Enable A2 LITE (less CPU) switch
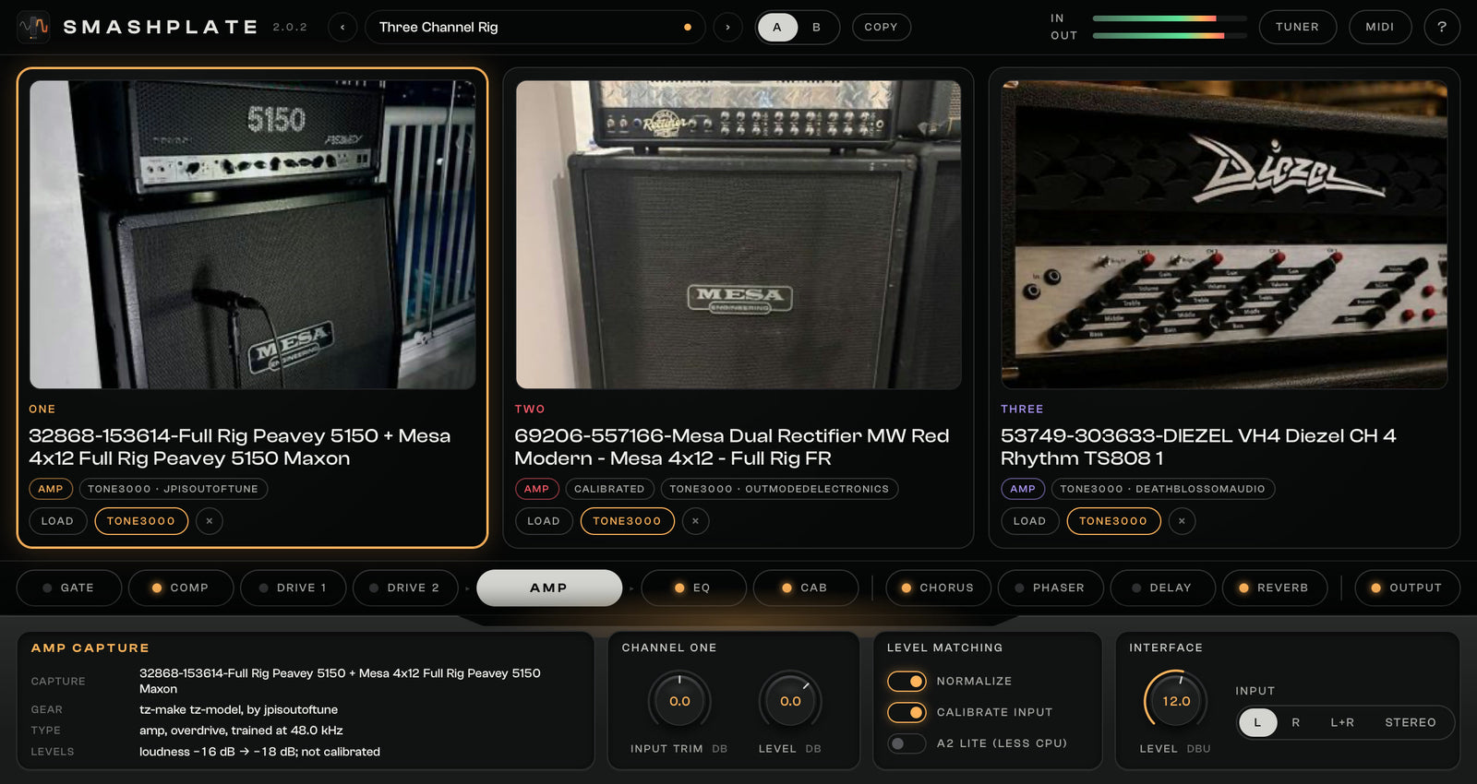The width and height of the screenshot is (1477, 784). [x=907, y=743]
